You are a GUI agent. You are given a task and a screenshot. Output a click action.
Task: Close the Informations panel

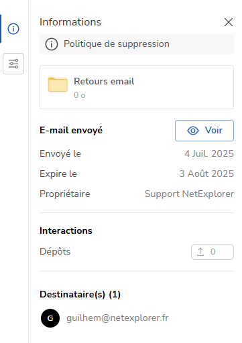[229, 22]
